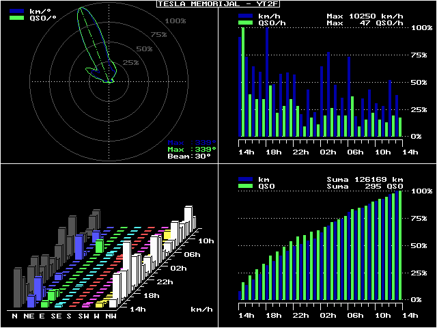Click 18h axis label in cumulative chart
Viewport: 437px width, 328px height.
(x=274, y=316)
